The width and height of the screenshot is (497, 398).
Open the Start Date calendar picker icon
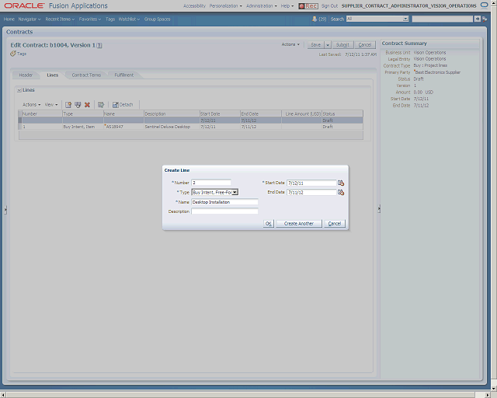341,183
